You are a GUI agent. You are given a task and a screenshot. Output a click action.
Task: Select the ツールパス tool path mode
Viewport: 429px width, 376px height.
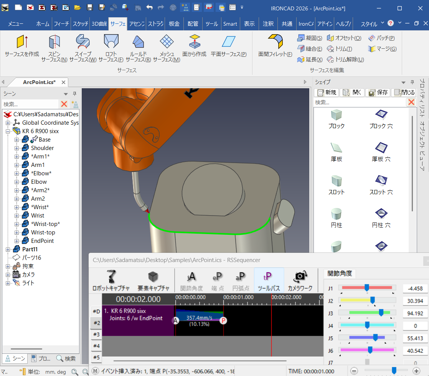coord(269,280)
